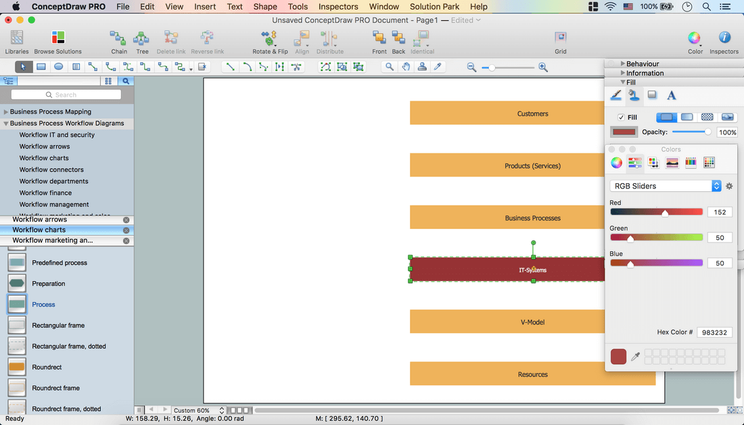Image resolution: width=744 pixels, height=425 pixels.
Task: Select the arc drawing tool
Action: [x=247, y=67]
